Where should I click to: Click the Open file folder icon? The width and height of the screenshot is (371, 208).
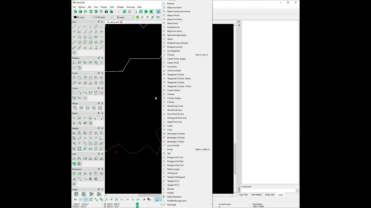tap(86, 12)
